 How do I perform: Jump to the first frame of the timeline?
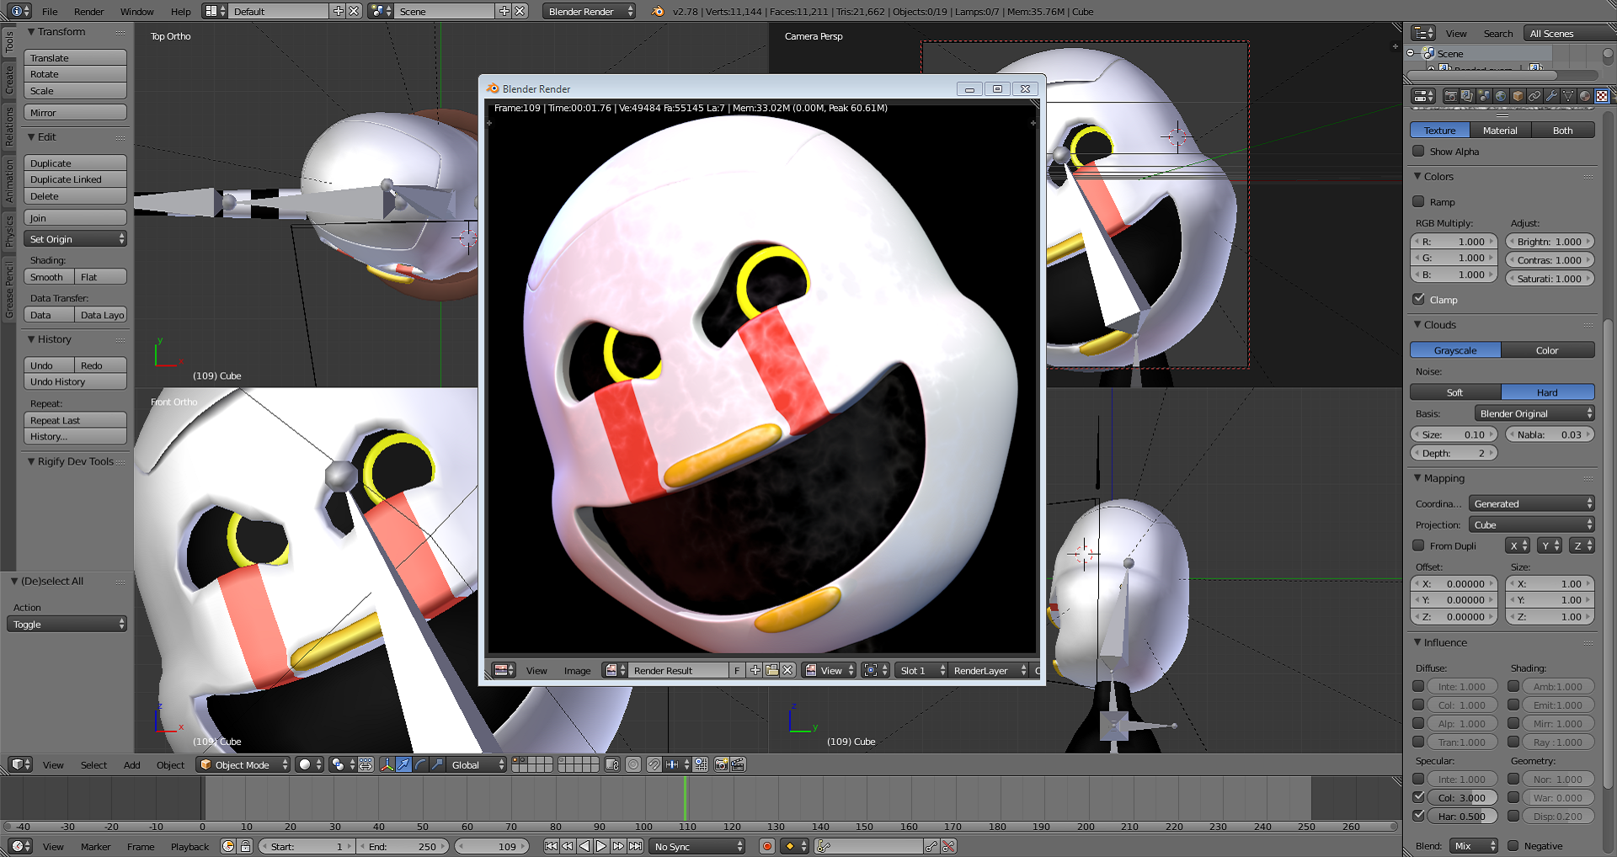pyautogui.click(x=551, y=846)
